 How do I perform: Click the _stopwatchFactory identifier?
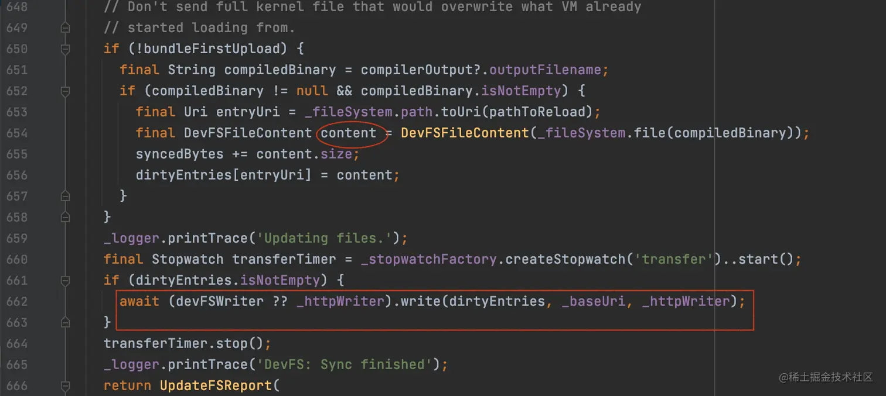point(429,259)
